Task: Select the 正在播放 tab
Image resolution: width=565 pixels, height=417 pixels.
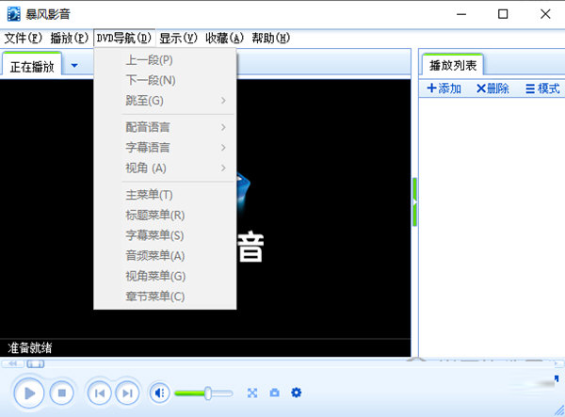Action: coord(32,66)
